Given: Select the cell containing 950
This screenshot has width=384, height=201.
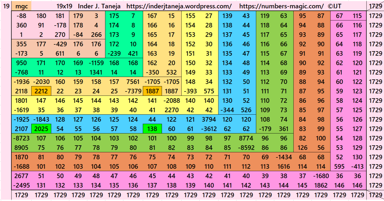Looking at the screenshot, I should coord(22,63).
